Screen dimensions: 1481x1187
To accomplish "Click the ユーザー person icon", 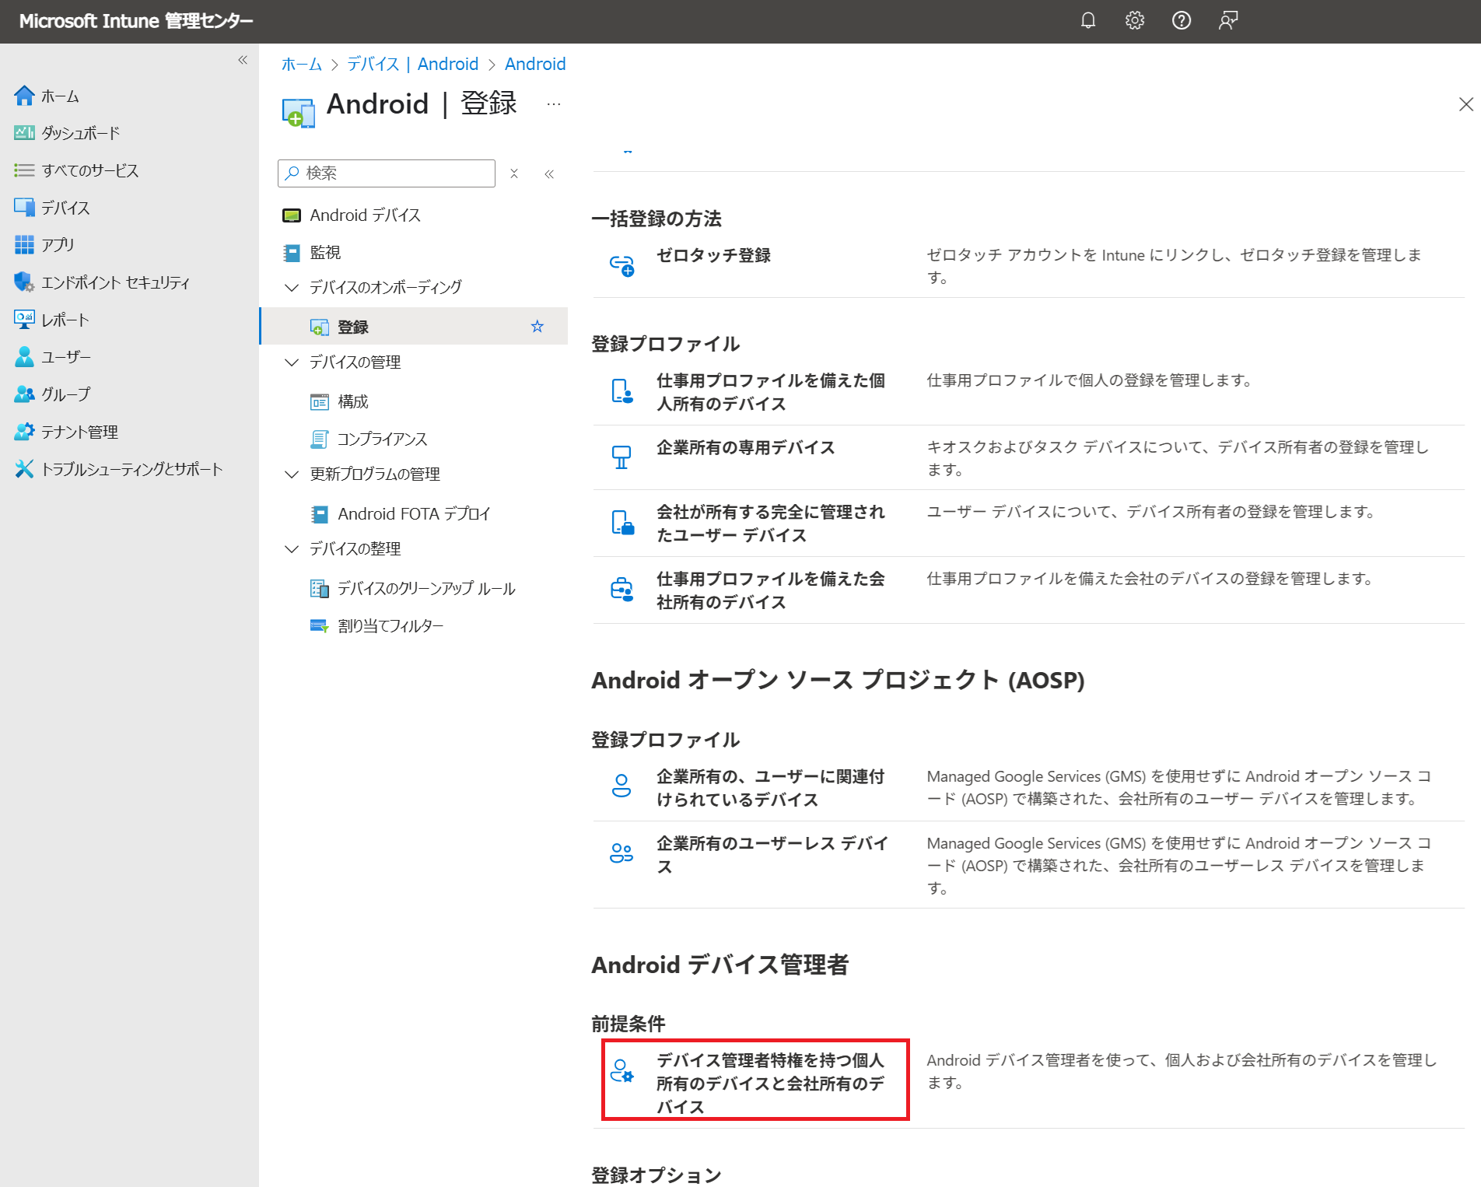I will point(24,357).
